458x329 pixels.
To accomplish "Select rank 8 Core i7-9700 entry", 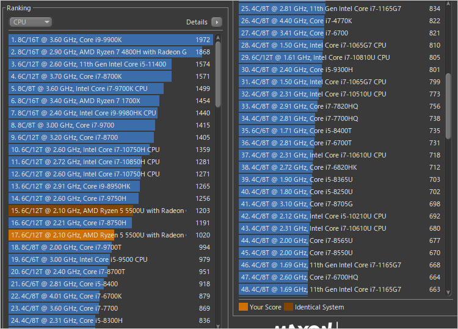I will (x=111, y=125).
